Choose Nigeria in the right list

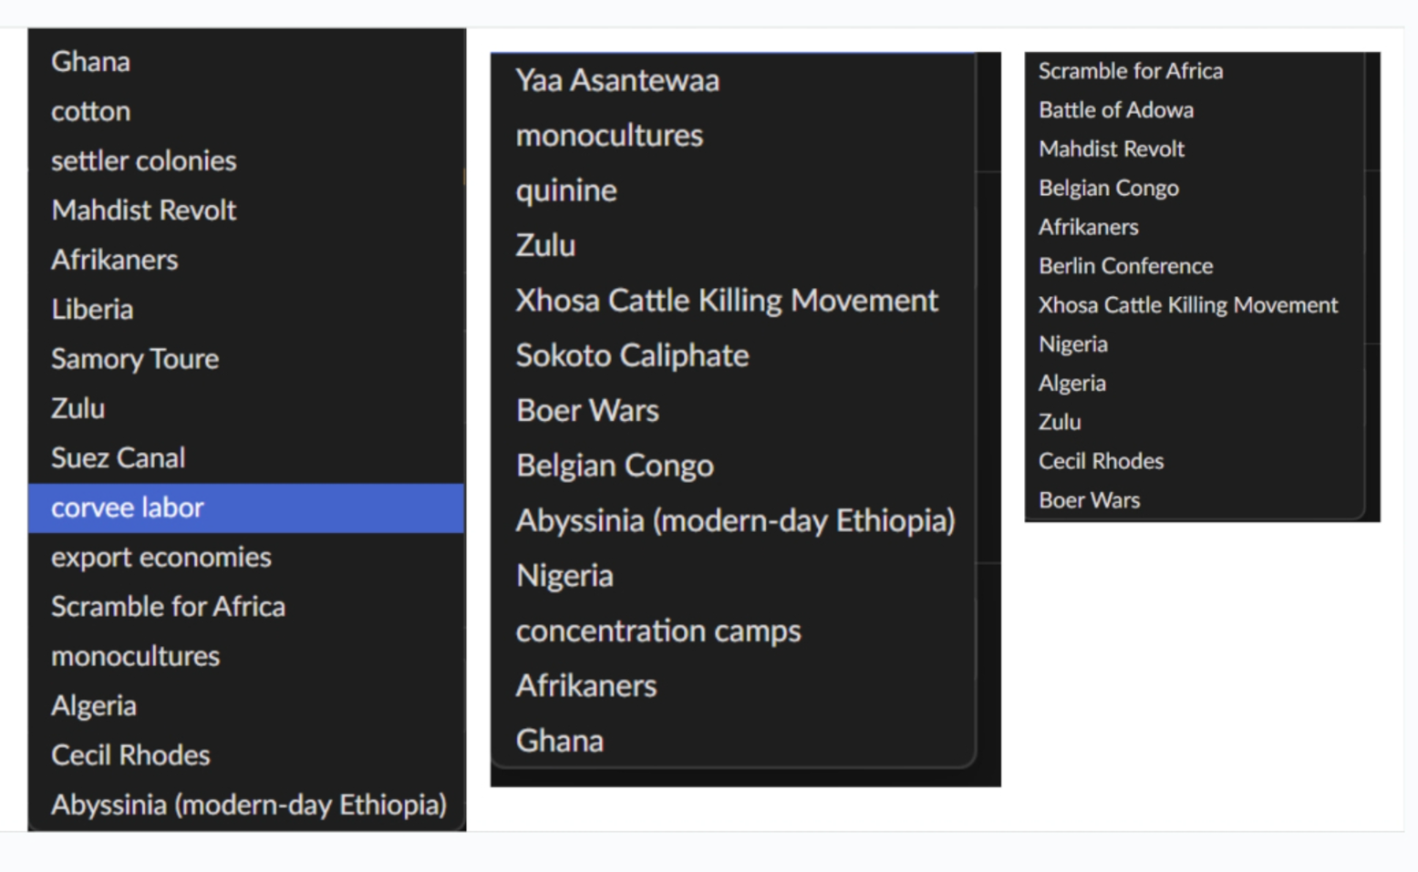pyautogui.click(x=1195, y=344)
